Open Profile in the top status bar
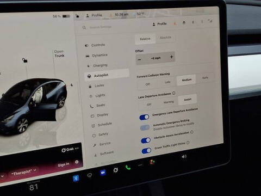This screenshot has width=261, height=196. point(94,15)
